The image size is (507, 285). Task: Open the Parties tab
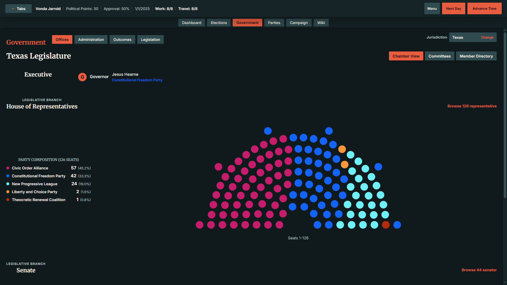274,23
